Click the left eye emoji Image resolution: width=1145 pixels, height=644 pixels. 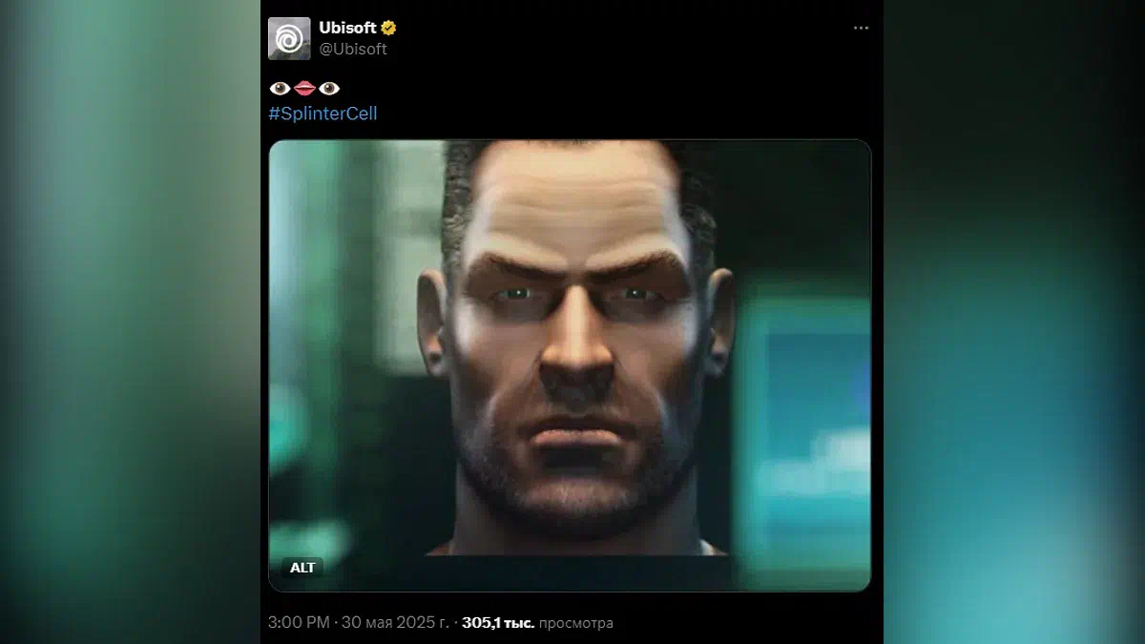coord(280,89)
